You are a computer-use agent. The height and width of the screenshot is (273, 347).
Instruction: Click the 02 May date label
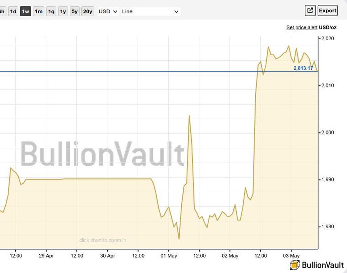point(230,256)
